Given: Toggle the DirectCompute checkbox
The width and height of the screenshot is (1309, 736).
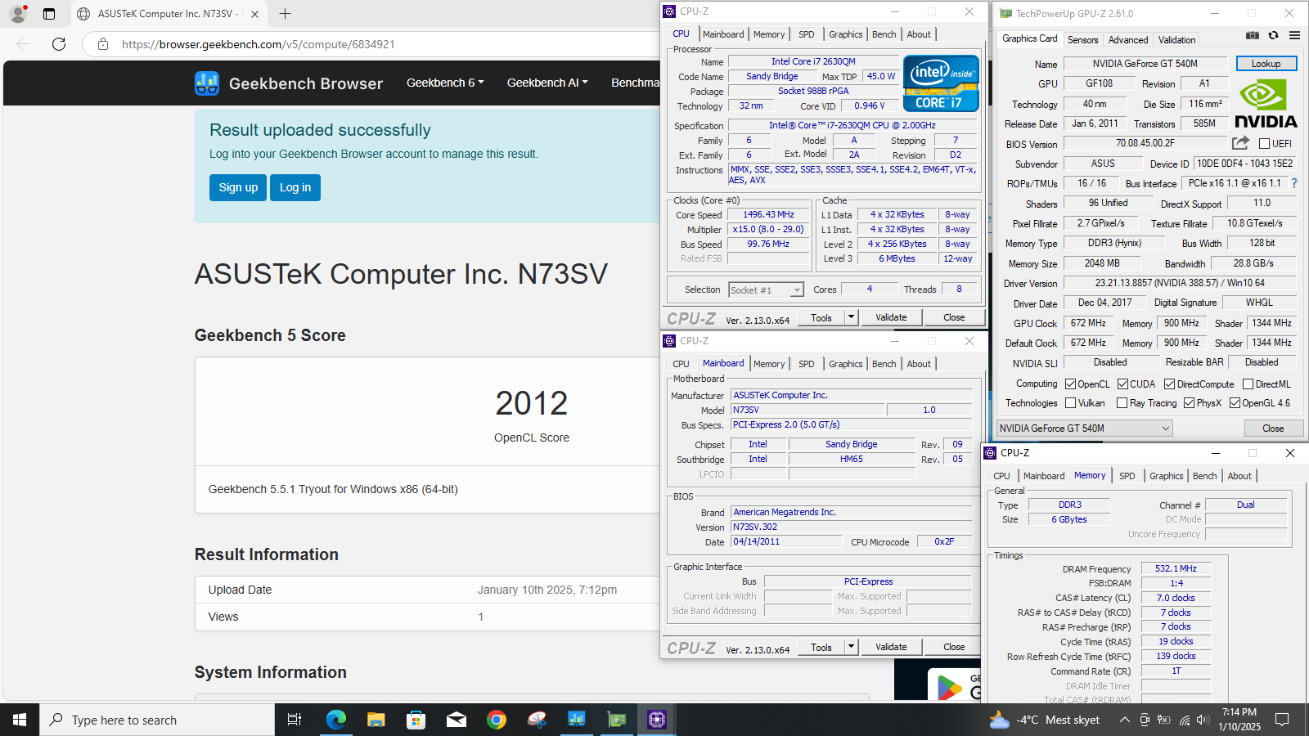Looking at the screenshot, I should 1169,384.
